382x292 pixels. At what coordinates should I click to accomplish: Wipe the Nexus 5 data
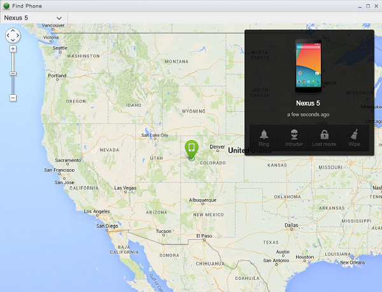[x=354, y=138]
